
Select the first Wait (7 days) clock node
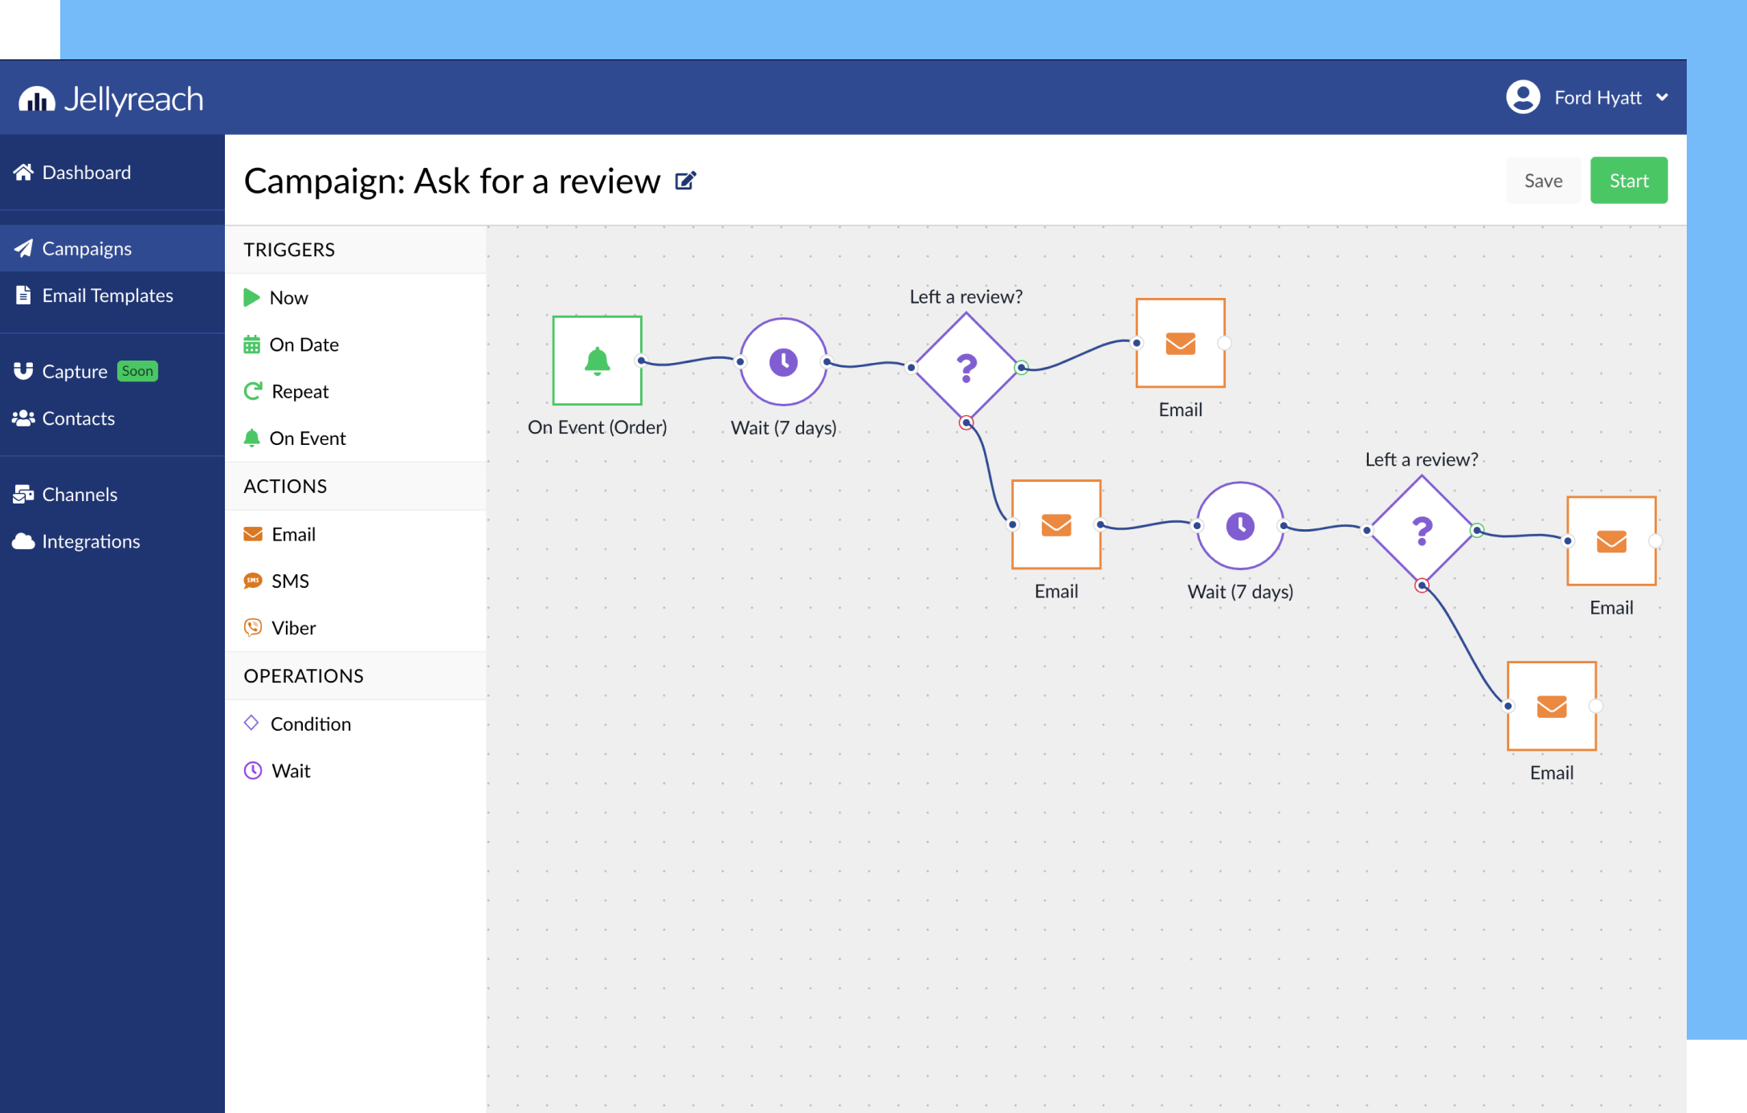pyautogui.click(x=783, y=362)
